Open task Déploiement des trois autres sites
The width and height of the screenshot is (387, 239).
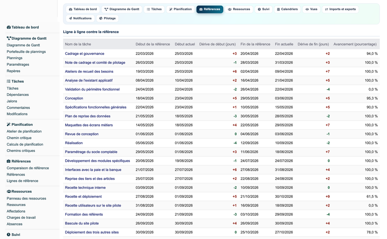click(x=92, y=232)
